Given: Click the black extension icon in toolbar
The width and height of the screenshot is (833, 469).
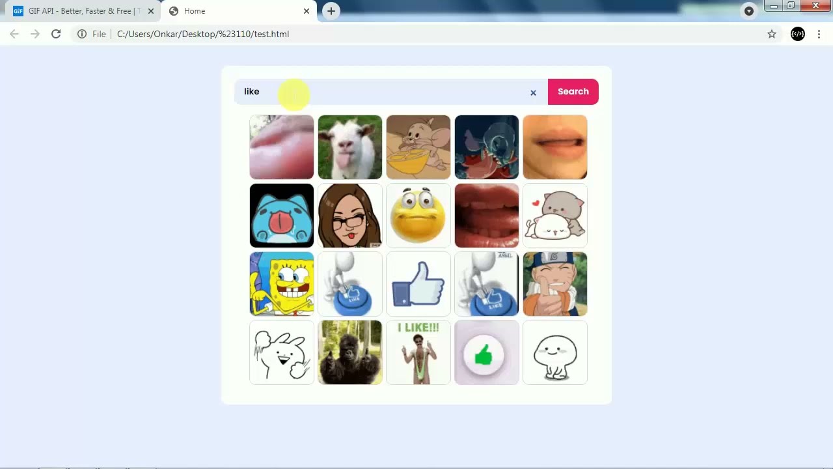Looking at the screenshot, I should pos(797,34).
